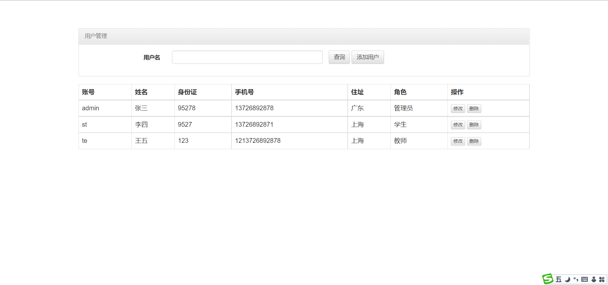Viewport: 608px width, 285px height.
Task: Click phone number 13726892871
Action: (254, 124)
